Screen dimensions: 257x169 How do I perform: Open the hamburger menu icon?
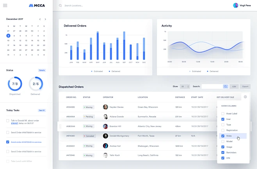pos(5,5)
